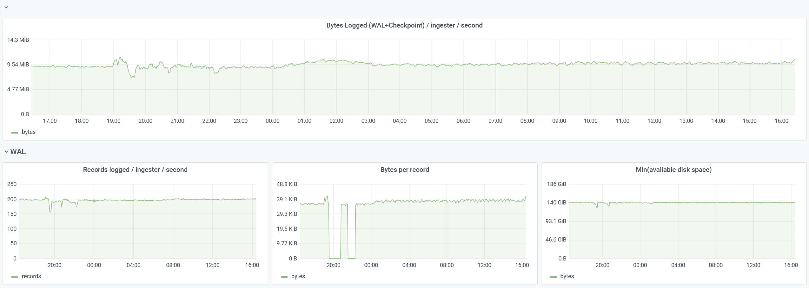Collapse the WAL row using its chevron
Screen dimensions: 809x288
click(6, 152)
